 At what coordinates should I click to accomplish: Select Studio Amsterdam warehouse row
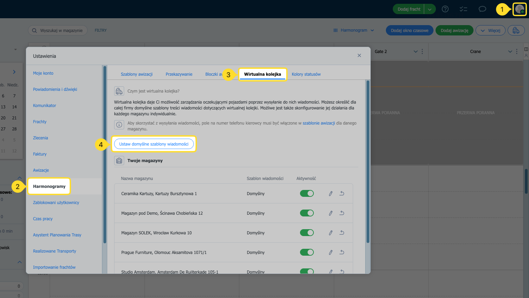tap(233, 268)
